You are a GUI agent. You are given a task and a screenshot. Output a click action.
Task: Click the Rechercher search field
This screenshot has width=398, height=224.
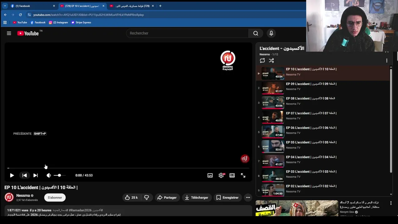pos(187,33)
